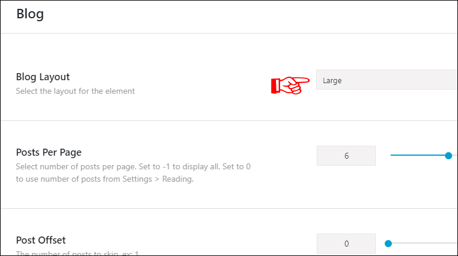
Task: Grab the Posts Per Page slider handle
Action: coord(449,155)
